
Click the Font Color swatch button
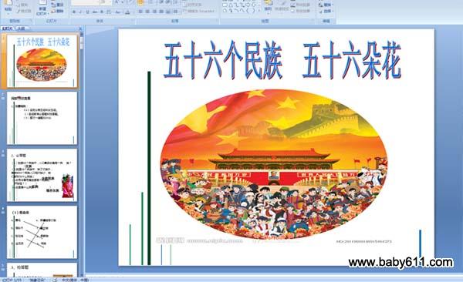point(127,12)
